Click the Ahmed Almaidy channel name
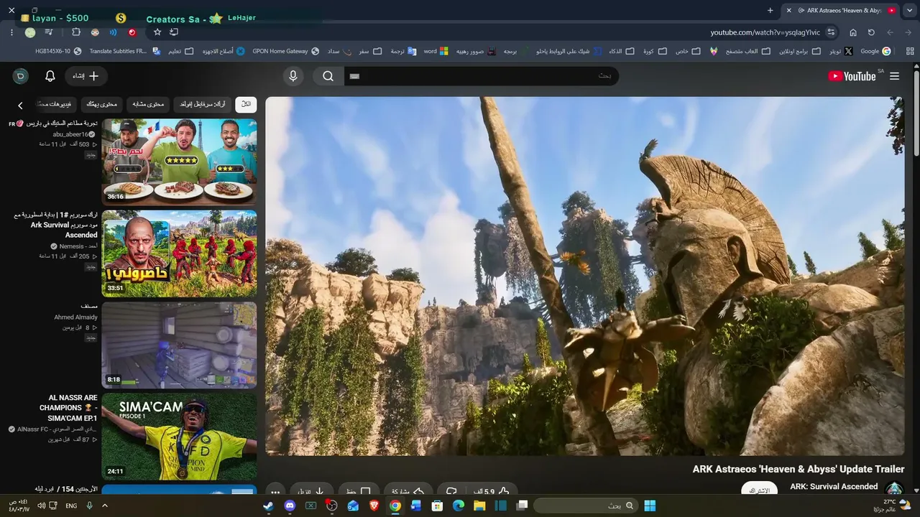This screenshot has width=920, height=517. pyautogui.click(x=75, y=317)
